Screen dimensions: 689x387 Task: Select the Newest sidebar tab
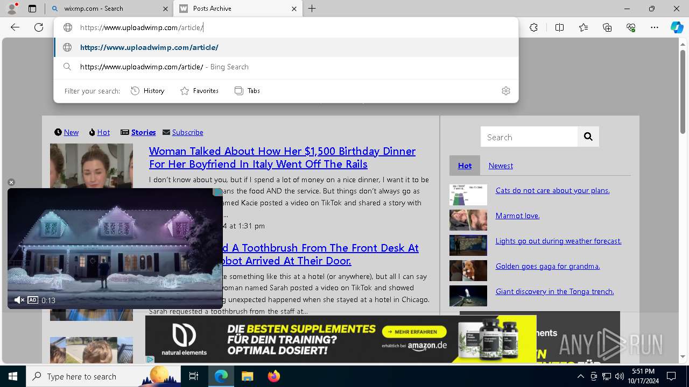point(501,166)
